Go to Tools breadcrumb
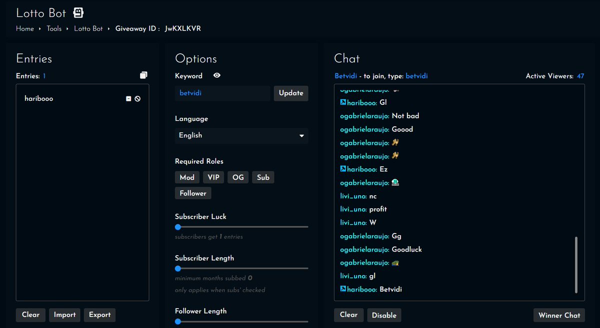 54,28
